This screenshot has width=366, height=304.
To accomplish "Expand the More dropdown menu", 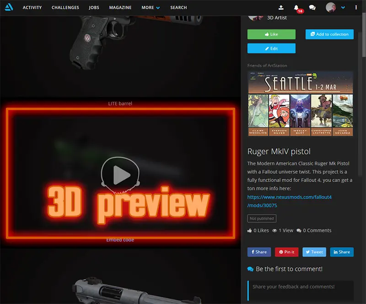I will [x=151, y=7].
